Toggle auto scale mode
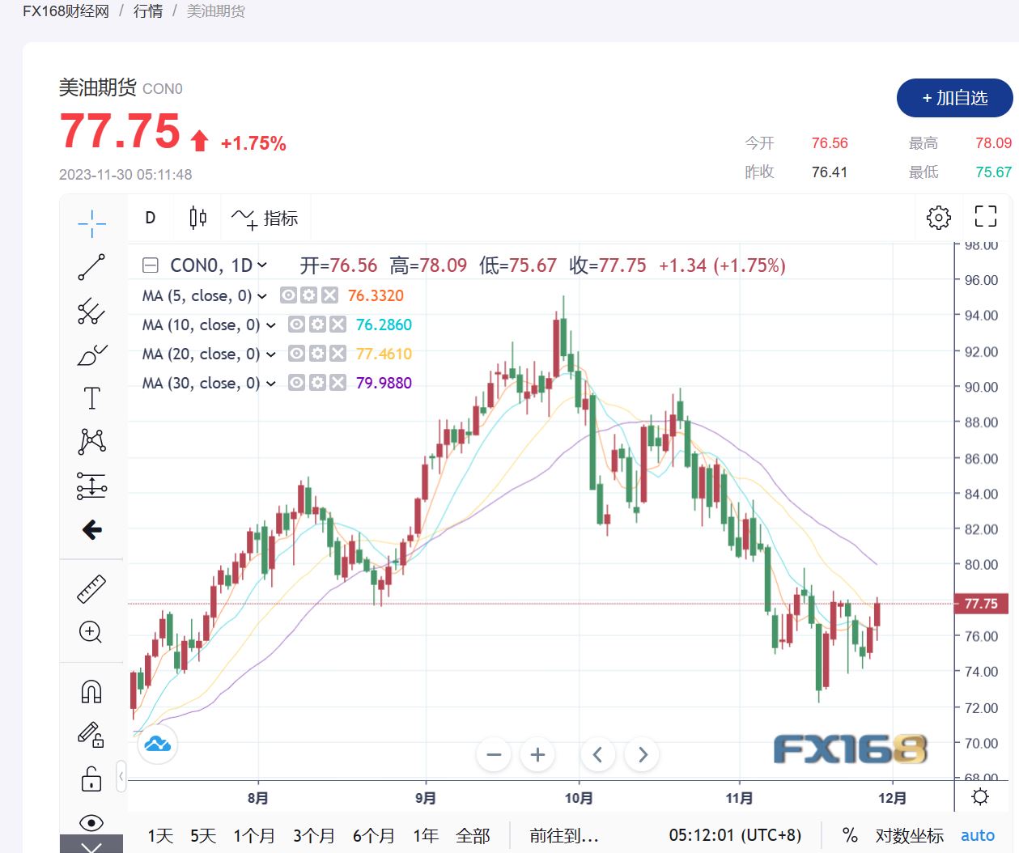 click(x=978, y=835)
